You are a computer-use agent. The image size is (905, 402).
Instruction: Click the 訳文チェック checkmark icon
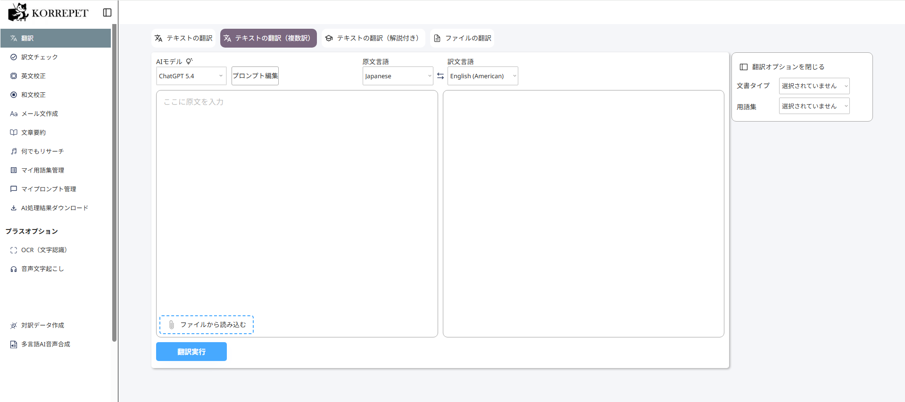tap(14, 57)
